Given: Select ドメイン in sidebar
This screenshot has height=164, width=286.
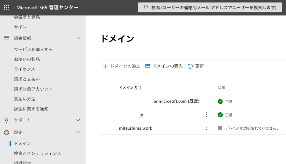Looking at the screenshot, I should (23, 143).
